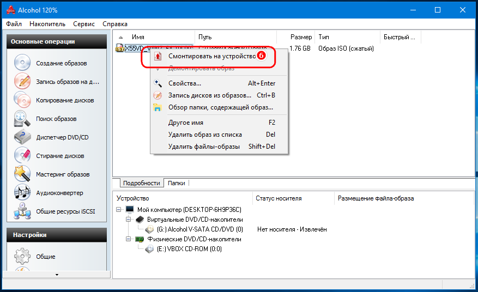Image resolution: width=478 pixels, height=292 pixels.
Task: Select the Стирание дисков eraser icon
Action: [x=22, y=155]
